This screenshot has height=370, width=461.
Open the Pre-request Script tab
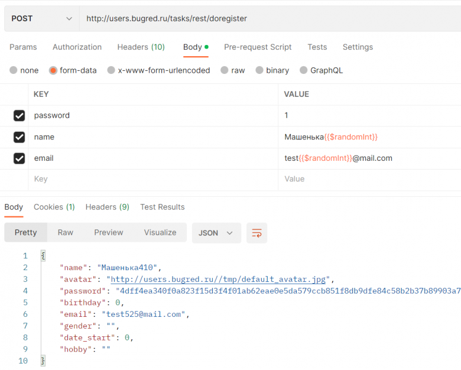258,47
